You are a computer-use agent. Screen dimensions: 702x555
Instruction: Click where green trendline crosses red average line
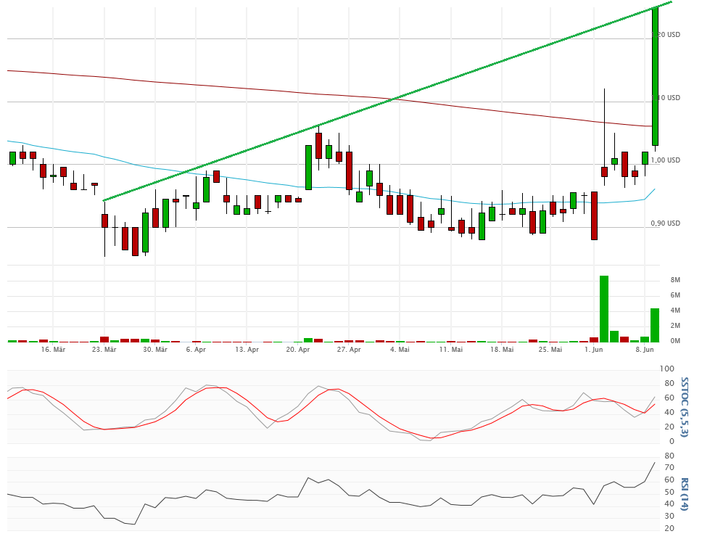[394, 99]
